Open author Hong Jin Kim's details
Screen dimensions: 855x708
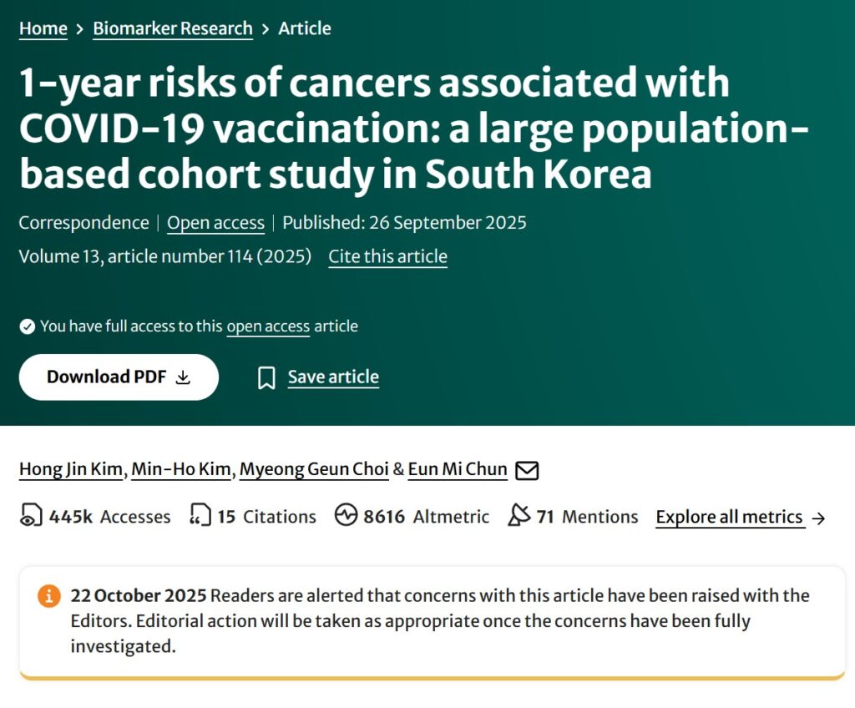(x=71, y=469)
